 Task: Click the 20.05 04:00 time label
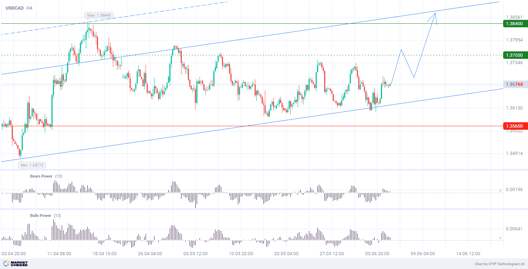tap(286, 254)
